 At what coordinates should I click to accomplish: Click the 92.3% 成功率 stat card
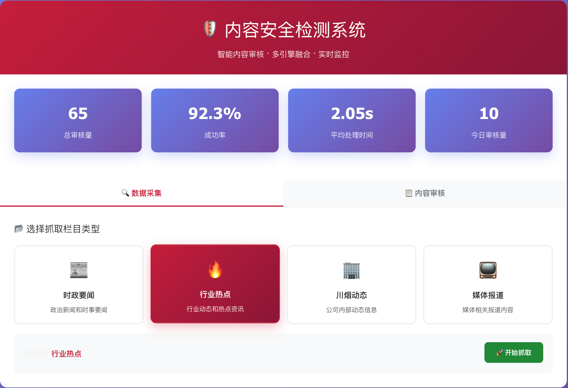coord(215,120)
